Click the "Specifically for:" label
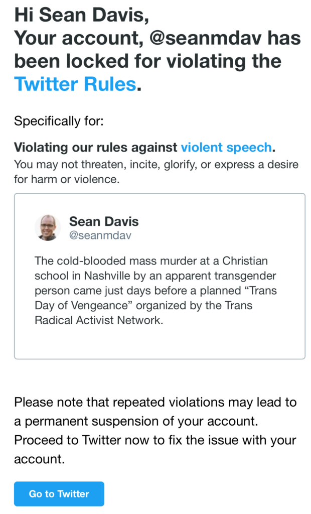The width and height of the screenshot is (311, 514). 60,121
